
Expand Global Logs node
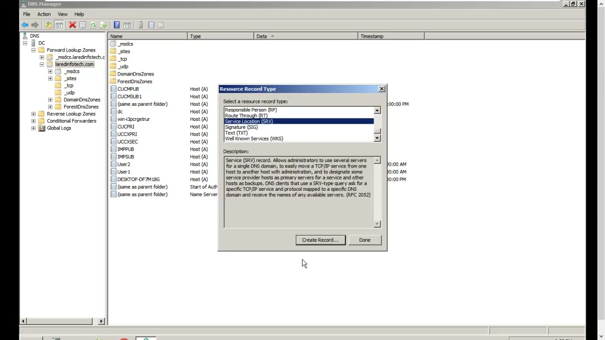click(x=34, y=128)
